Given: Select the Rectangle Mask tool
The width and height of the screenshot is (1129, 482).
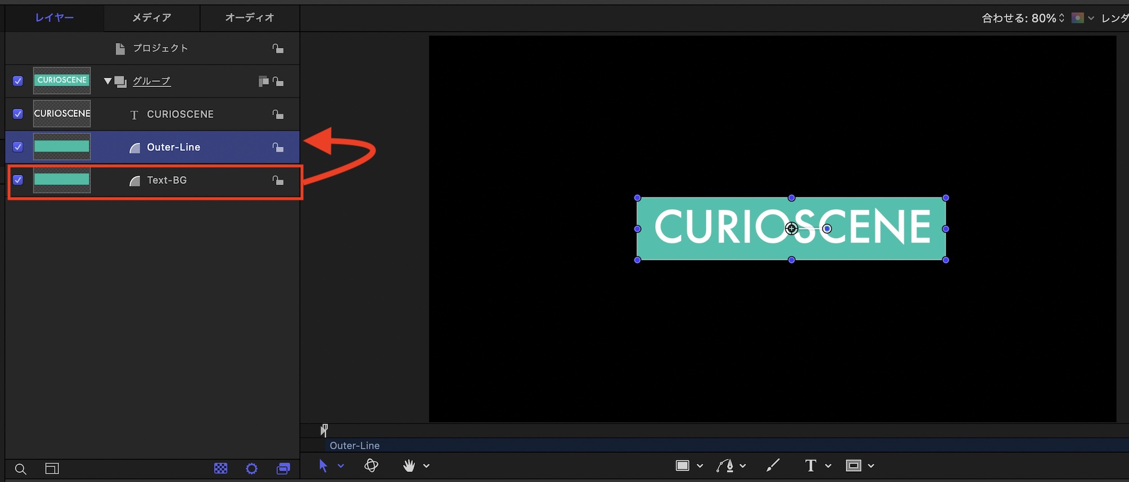Looking at the screenshot, I should point(854,466).
